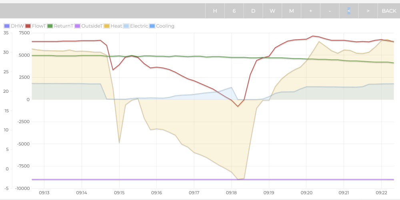Viewport: 400px width, 200px height.
Task: Click the Heat legend color box
Action: coord(106,26)
